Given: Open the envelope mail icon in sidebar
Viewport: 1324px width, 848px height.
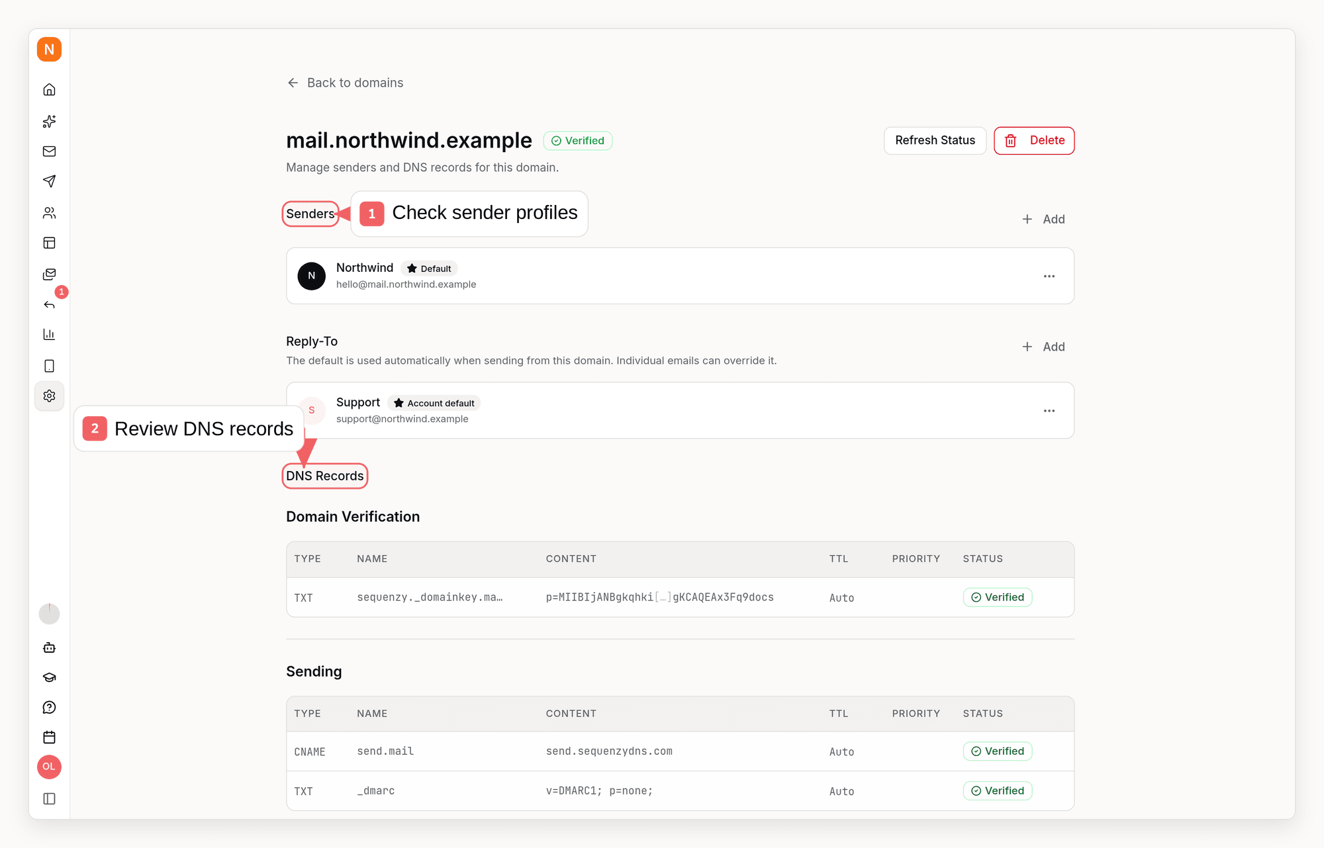Looking at the screenshot, I should point(49,151).
